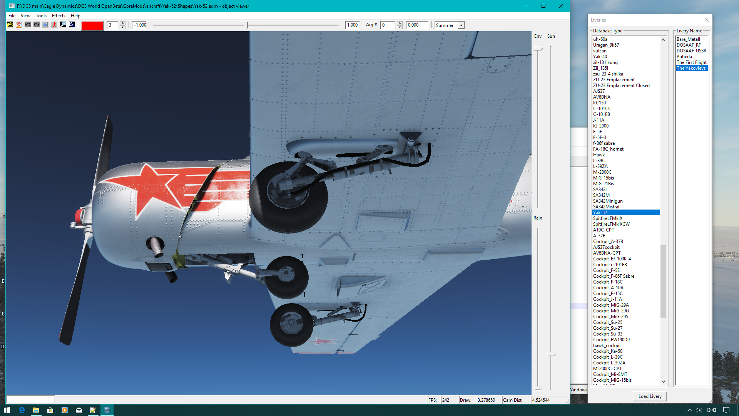Click the argument slider handle in toolbar
The width and height of the screenshot is (739, 416).
pos(247,25)
